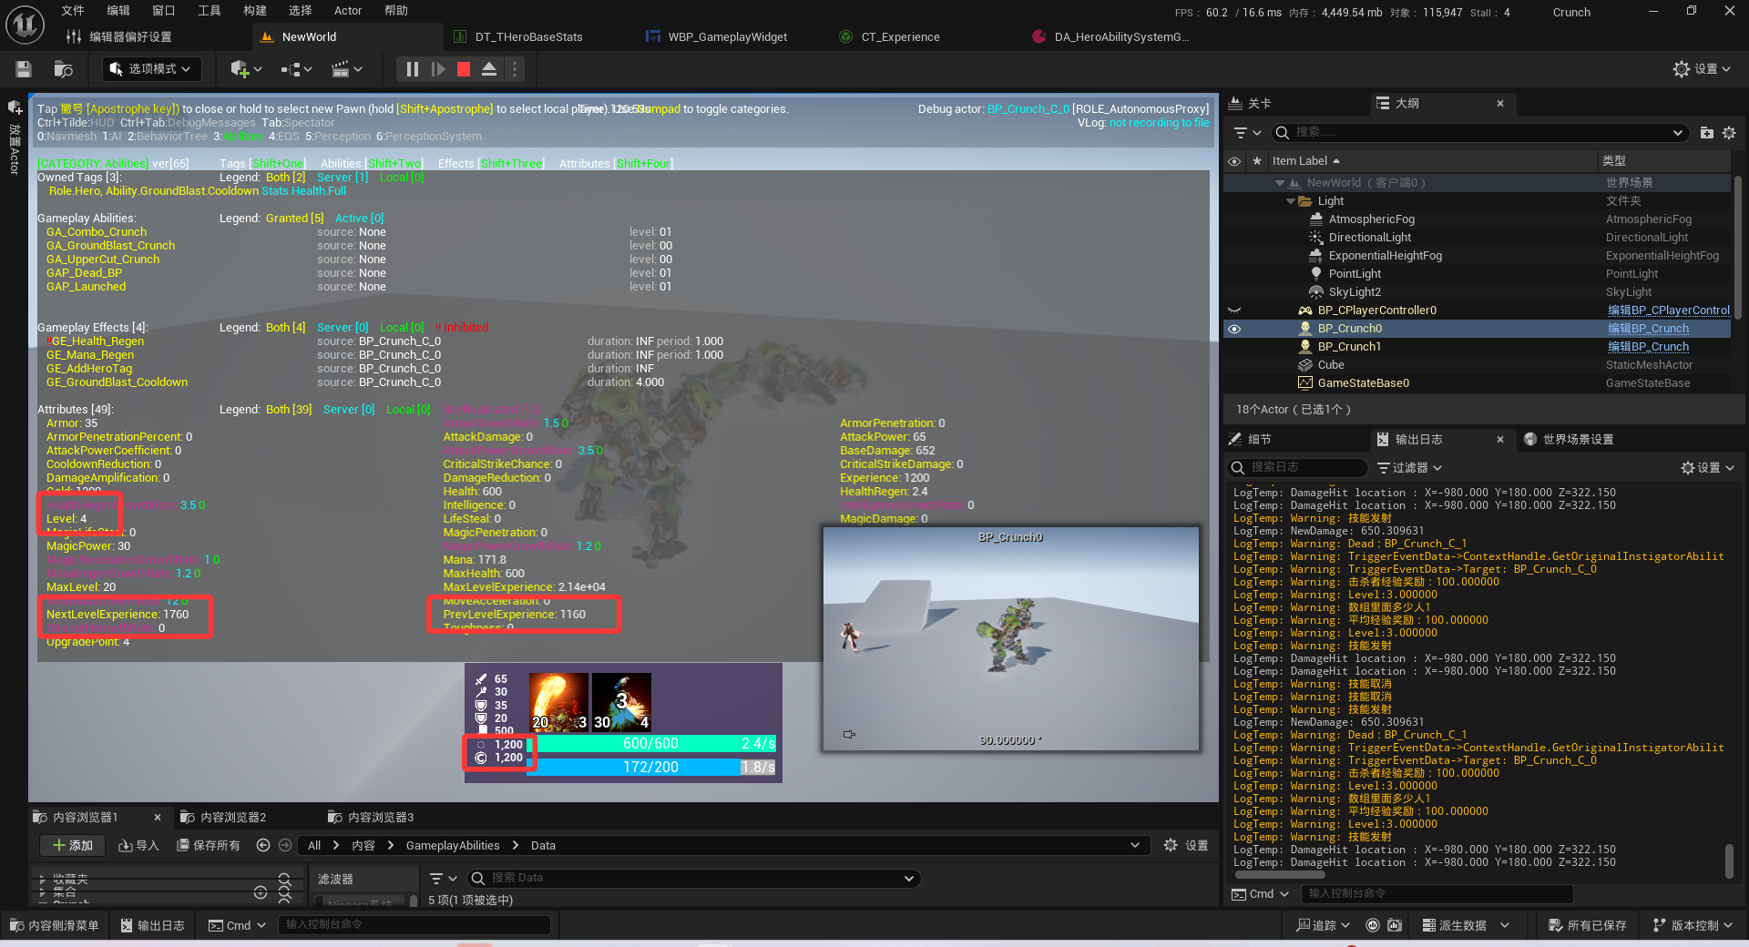
Task: Open the Actor menu
Action: click(348, 11)
